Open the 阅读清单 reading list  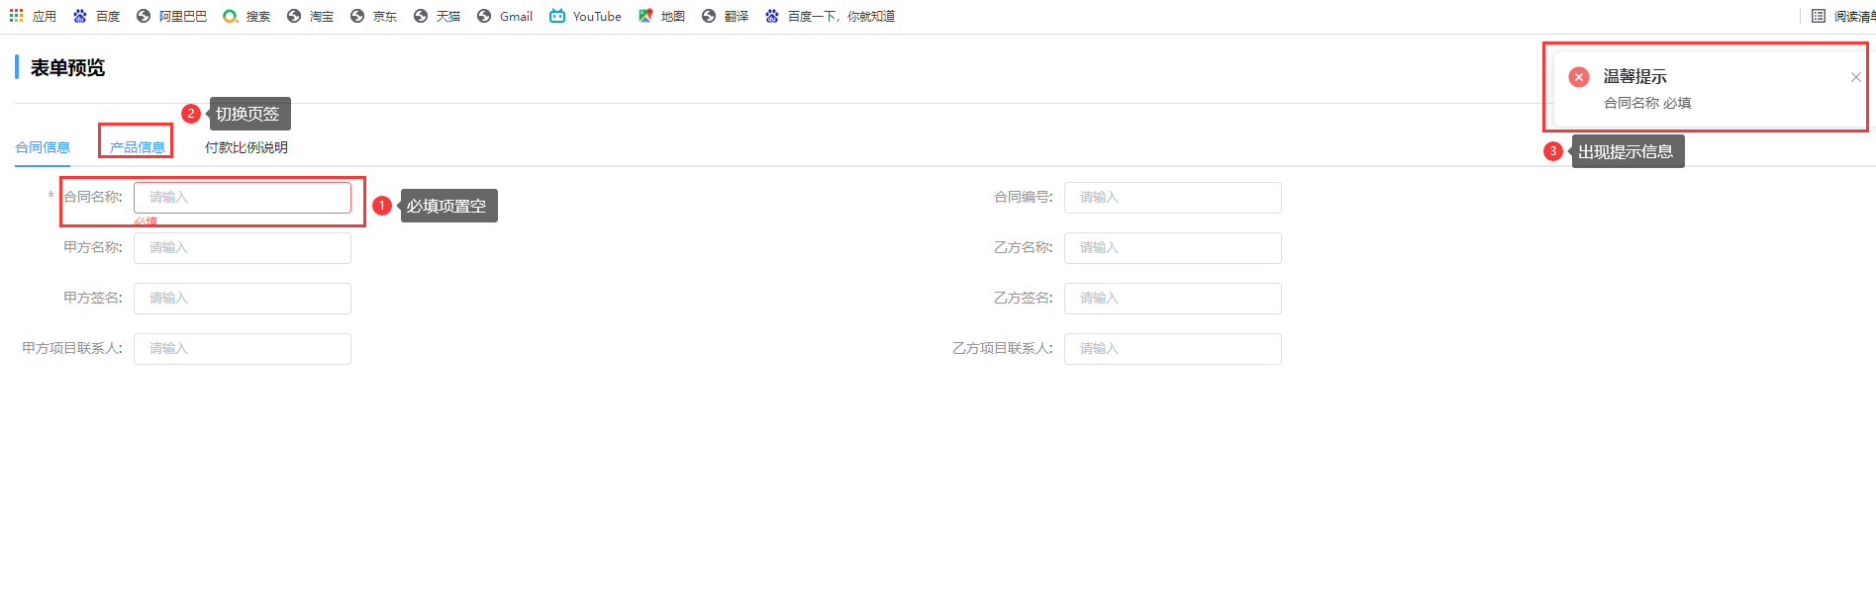coord(1842,16)
